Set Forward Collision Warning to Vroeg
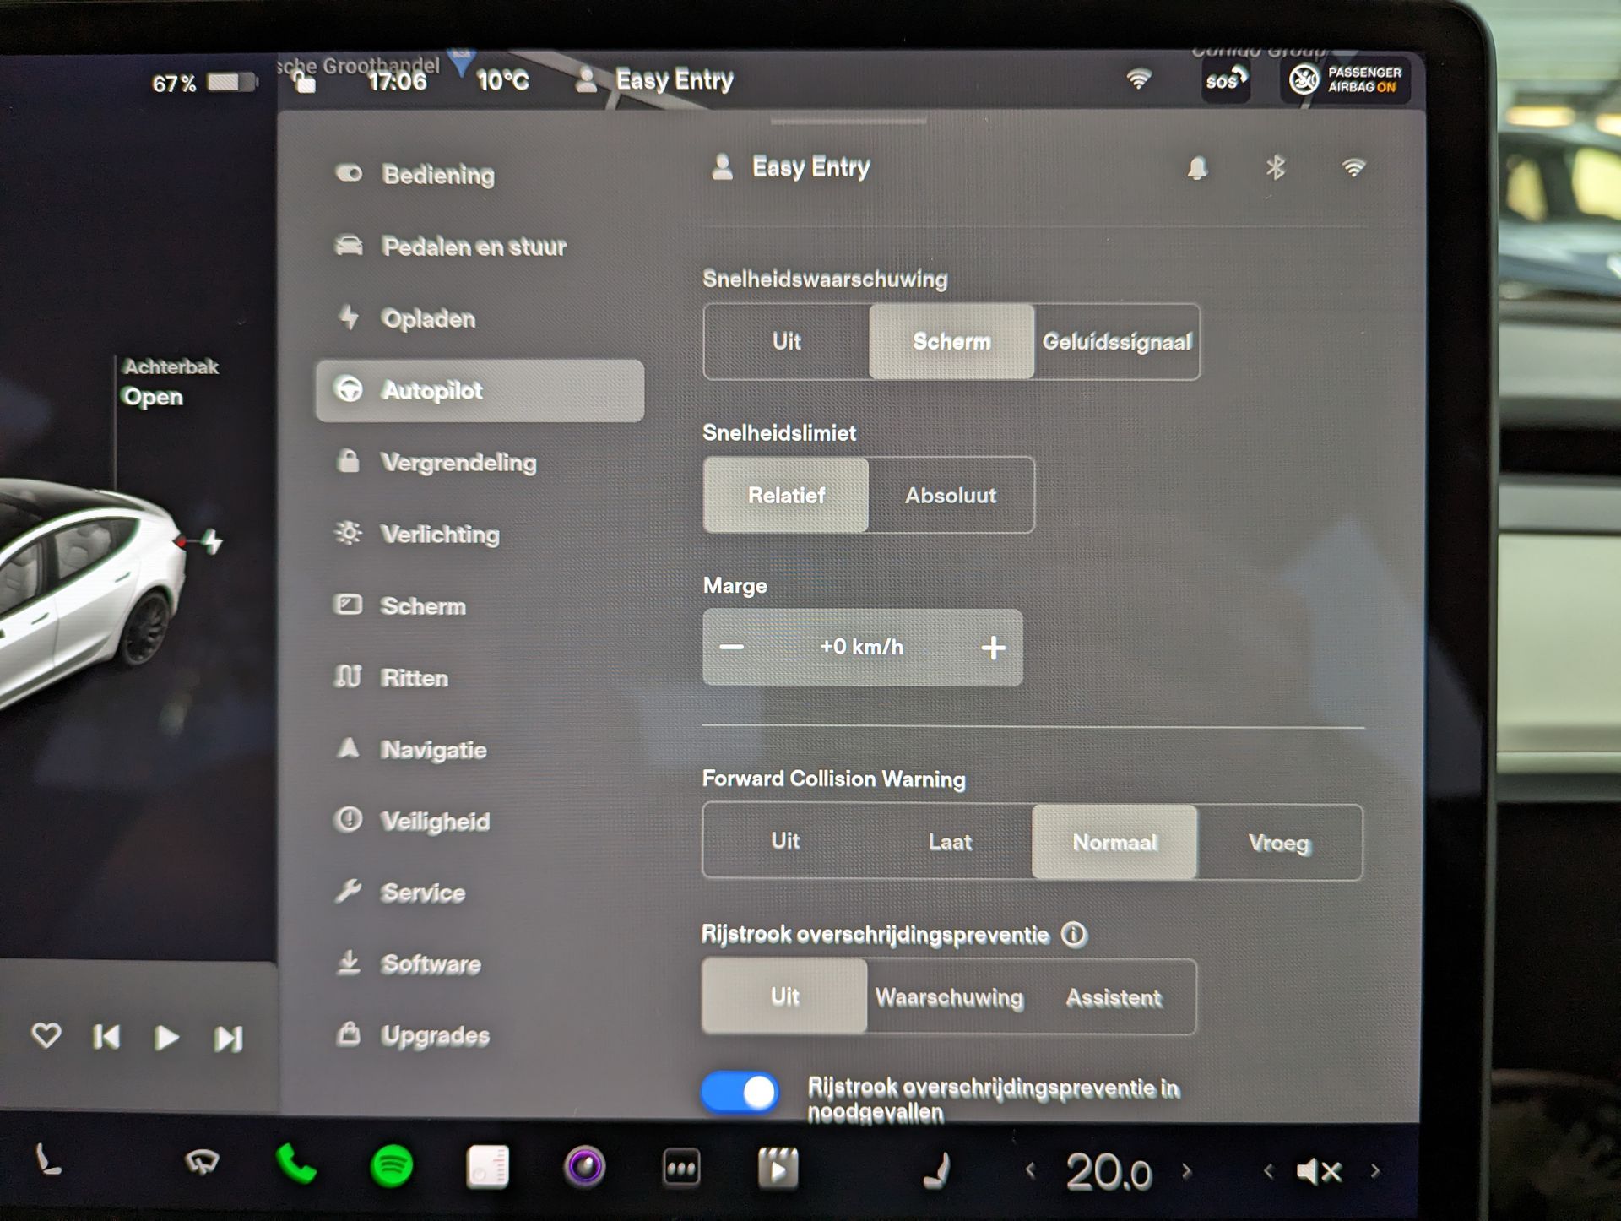The height and width of the screenshot is (1221, 1621). point(1279,843)
